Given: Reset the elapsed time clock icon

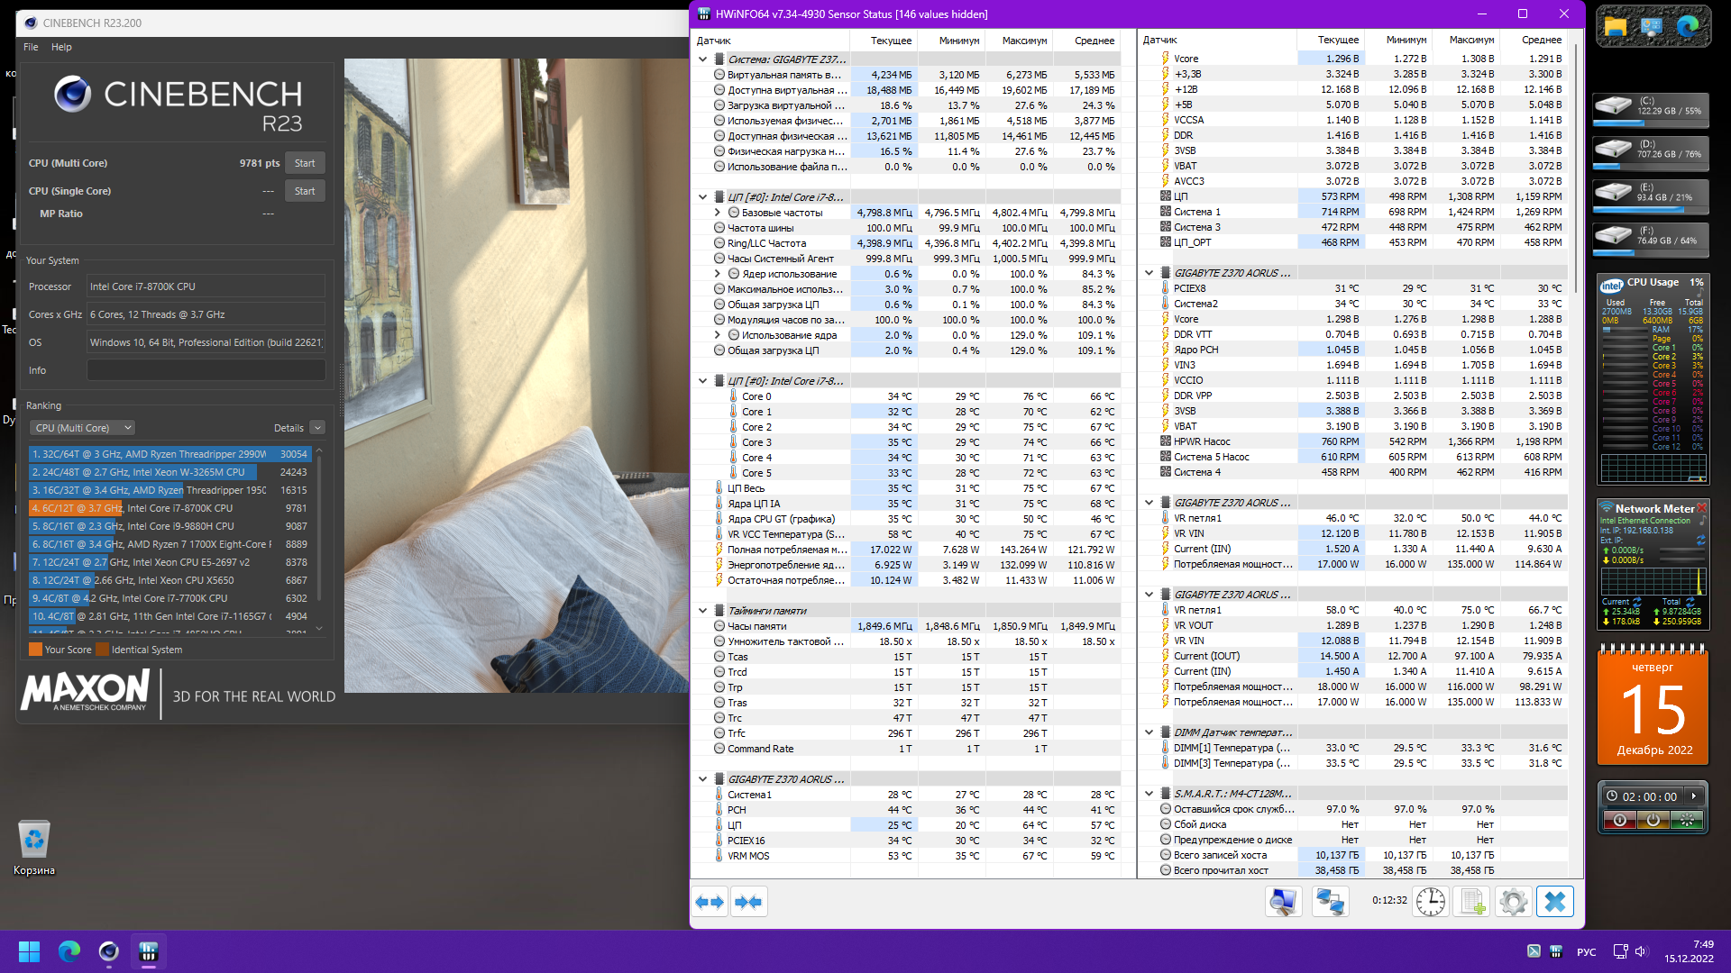Looking at the screenshot, I should (1431, 901).
